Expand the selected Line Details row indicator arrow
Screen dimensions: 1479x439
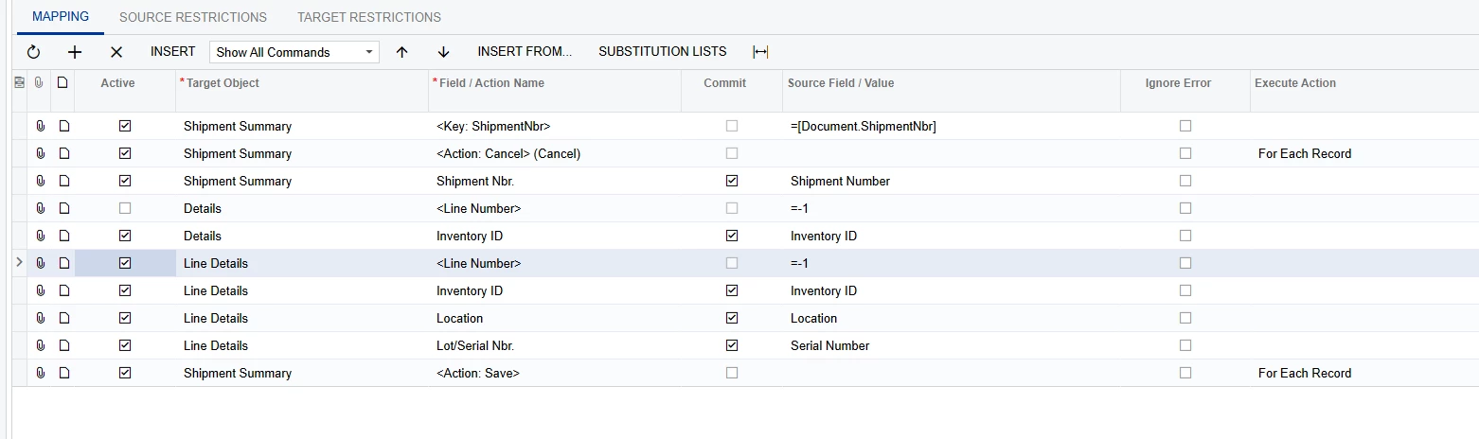pos(20,262)
